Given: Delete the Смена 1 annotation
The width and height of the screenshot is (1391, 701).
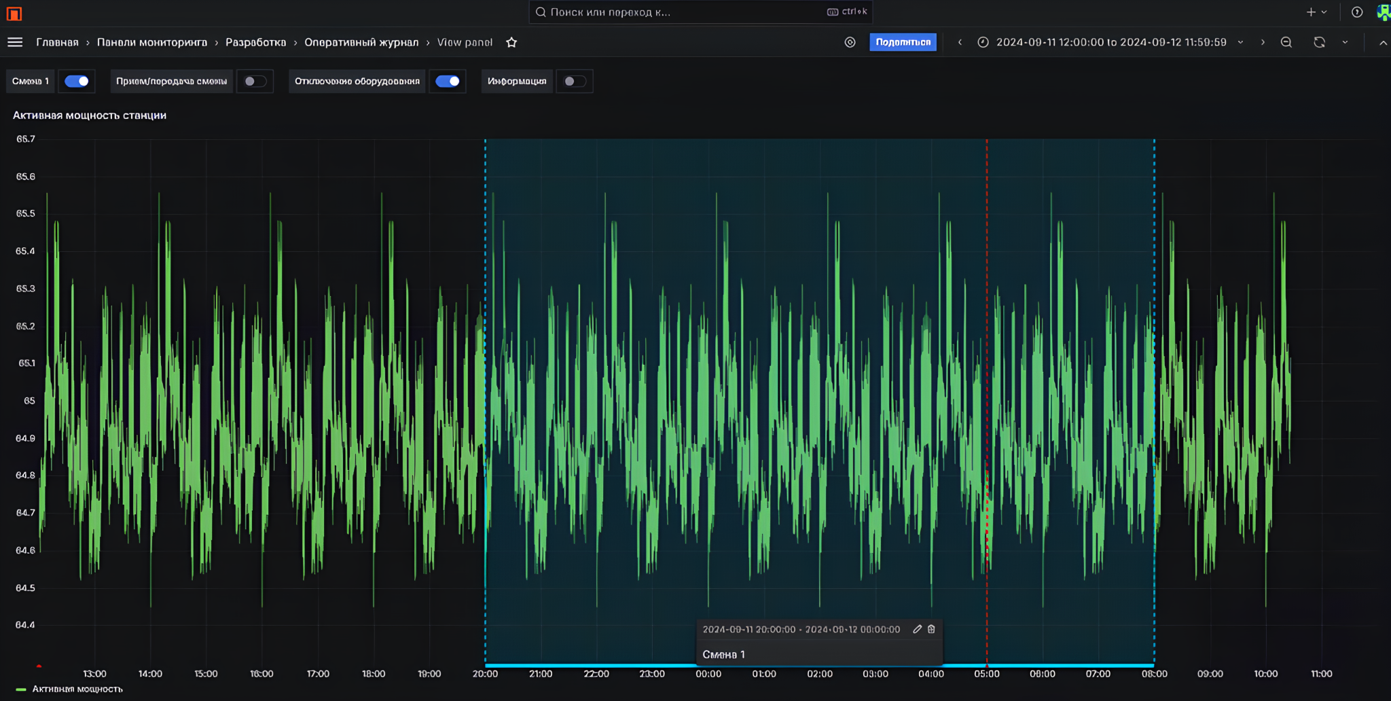Looking at the screenshot, I should click(x=931, y=629).
